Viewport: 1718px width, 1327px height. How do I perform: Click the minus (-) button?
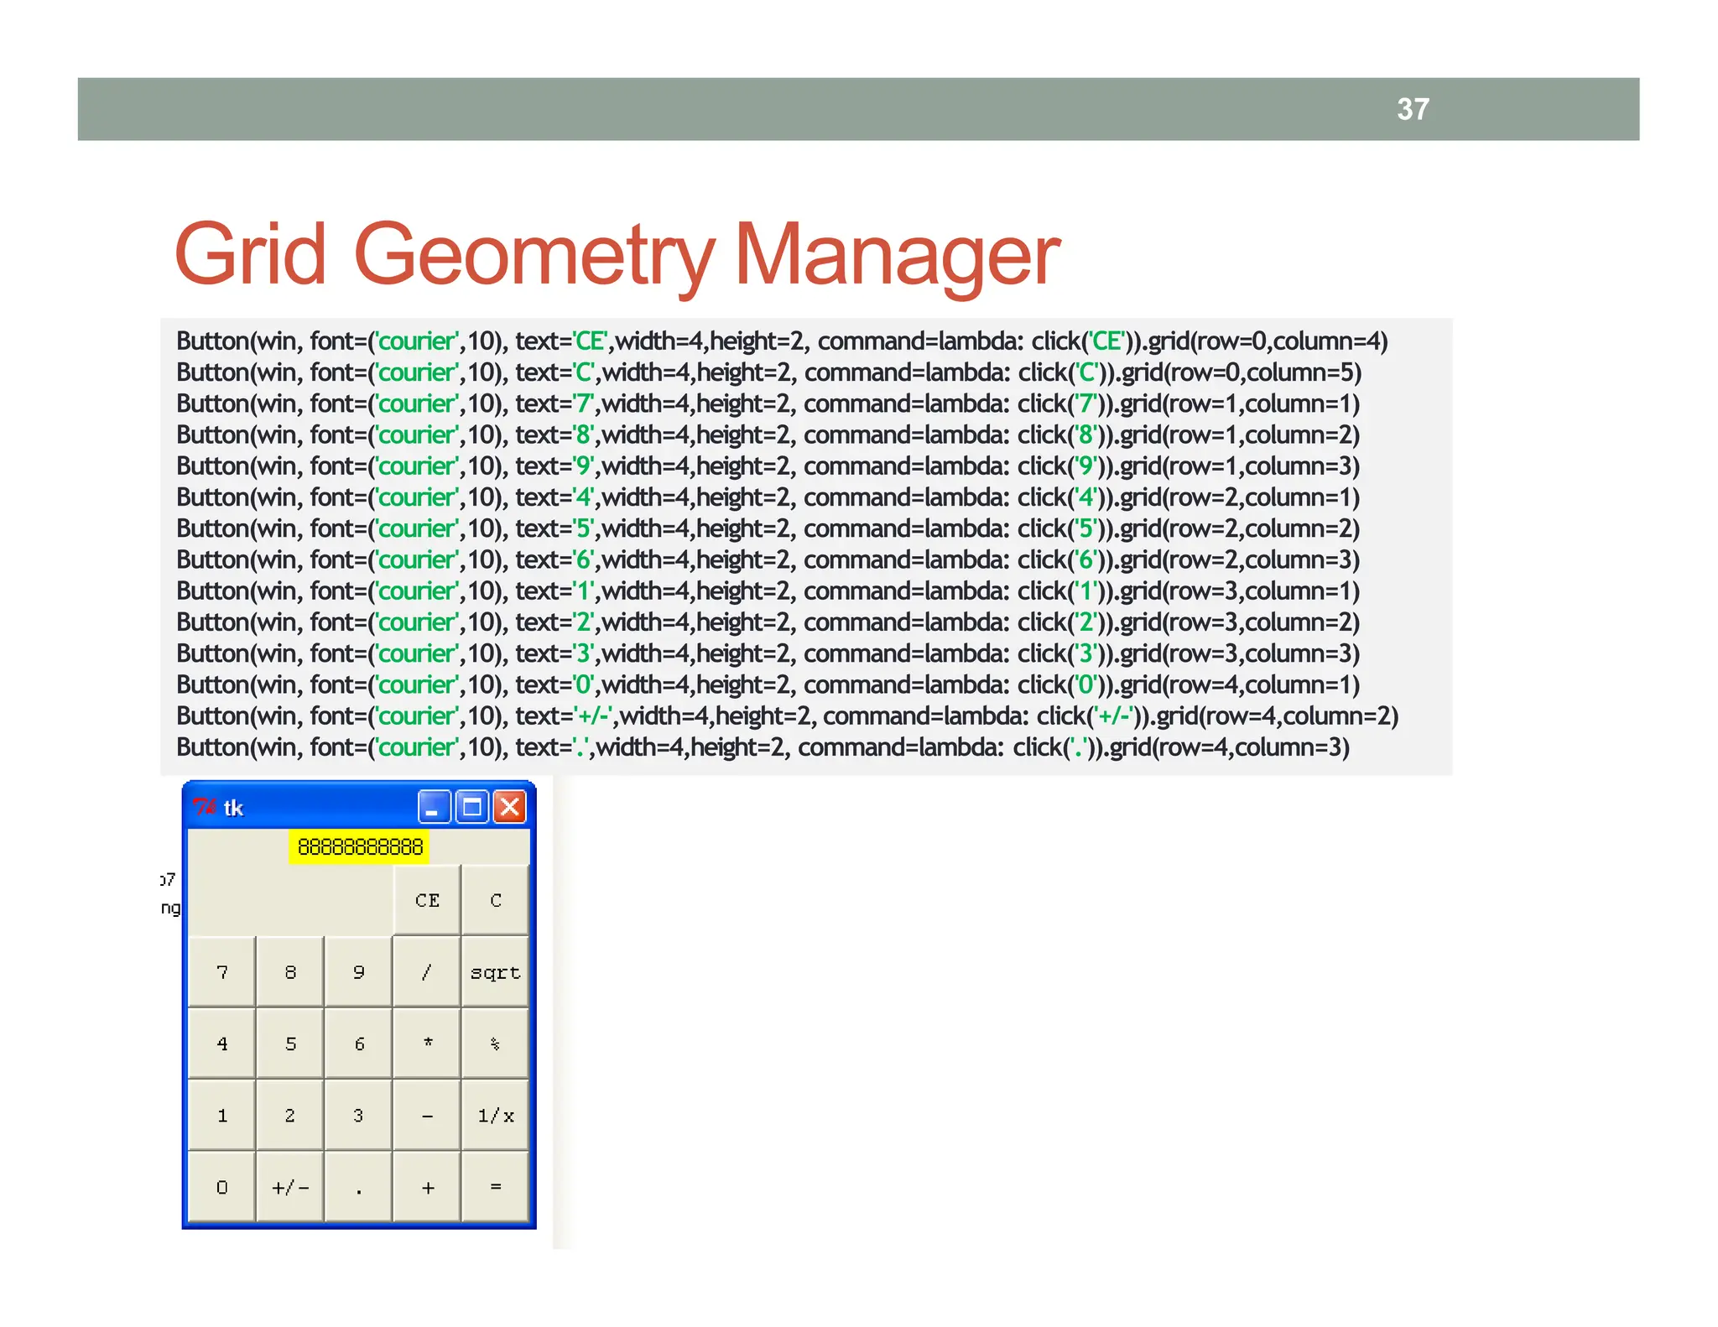tap(427, 1116)
